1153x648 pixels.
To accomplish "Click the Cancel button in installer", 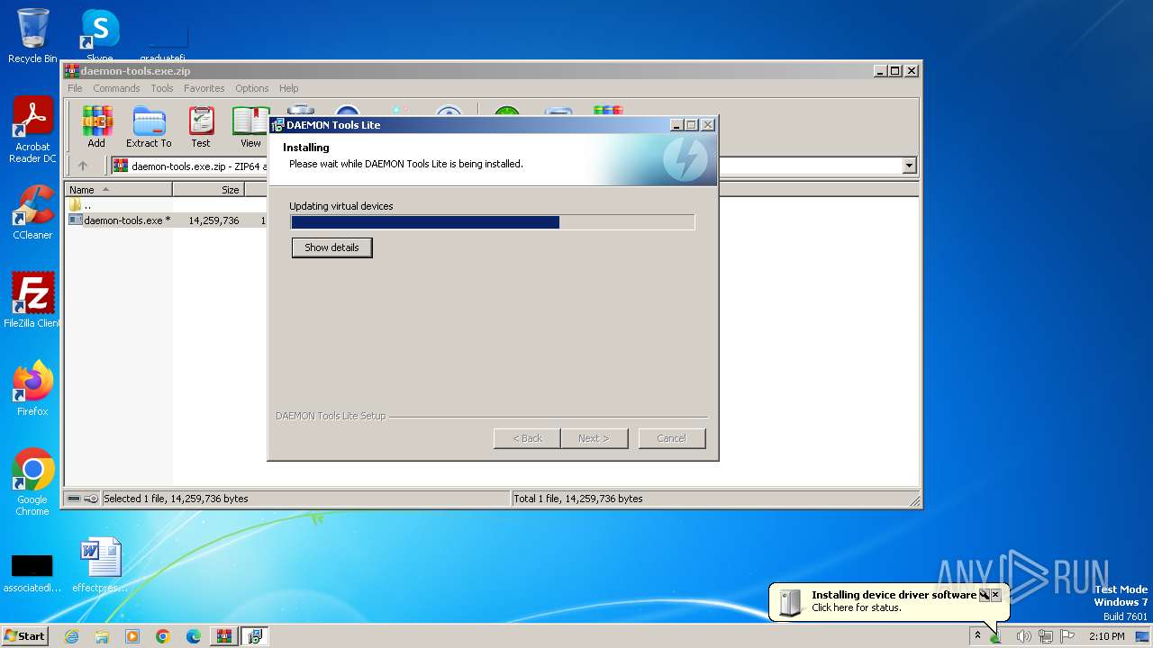I will pyautogui.click(x=671, y=438).
